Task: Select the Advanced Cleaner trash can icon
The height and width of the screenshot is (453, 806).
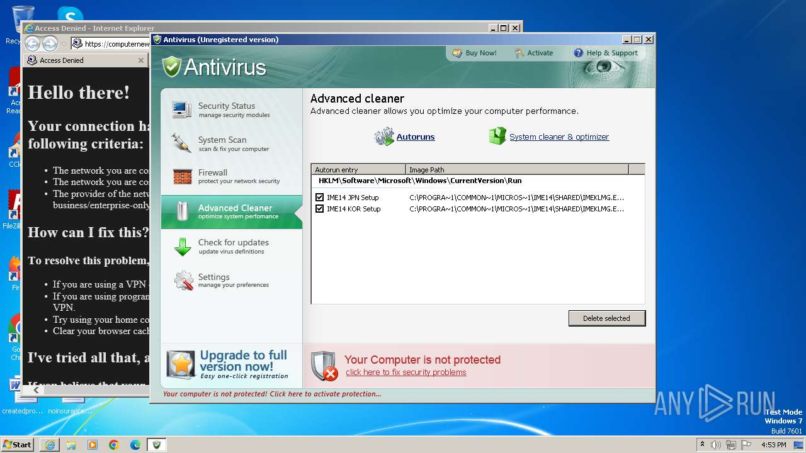Action: [x=182, y=211]
